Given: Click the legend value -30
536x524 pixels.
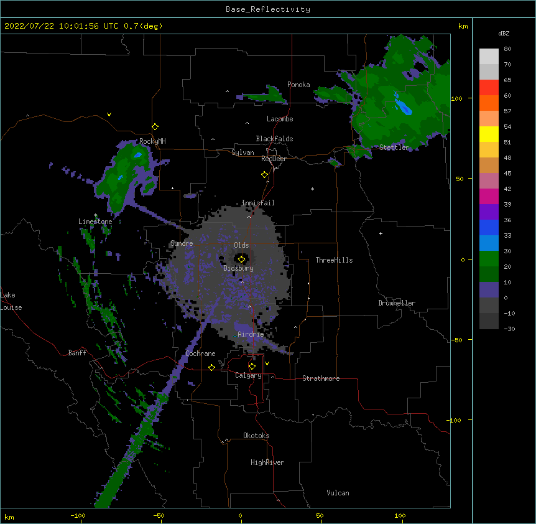Looking at the screenshot, I should (x=509, y=329).
